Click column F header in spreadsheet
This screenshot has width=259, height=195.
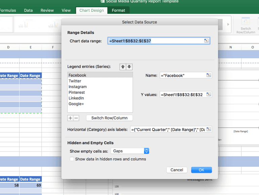coord(53,47)
